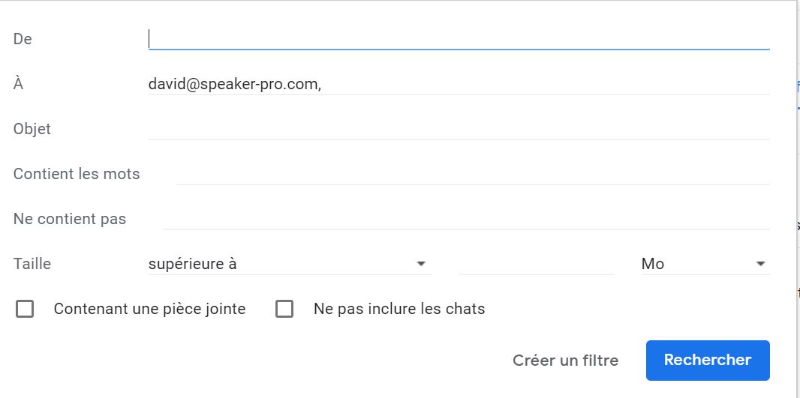Click the Contenant une pièce jointe label text

[x=149, y=309]
